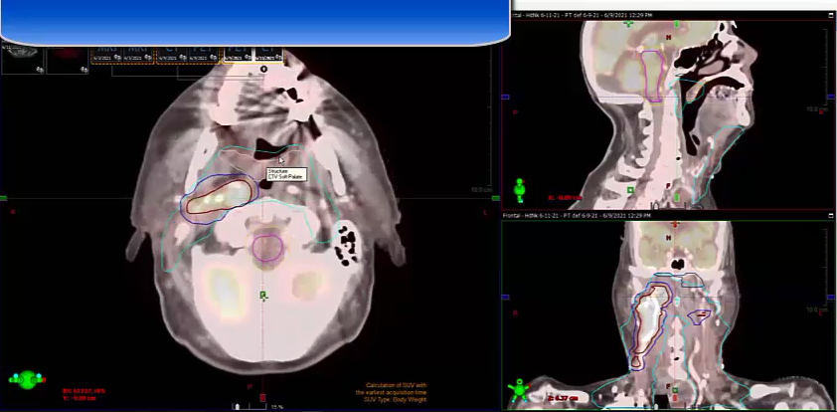Click blue crosshair handle at frontal right edge

pyautogui.click(x=831, y=298)
